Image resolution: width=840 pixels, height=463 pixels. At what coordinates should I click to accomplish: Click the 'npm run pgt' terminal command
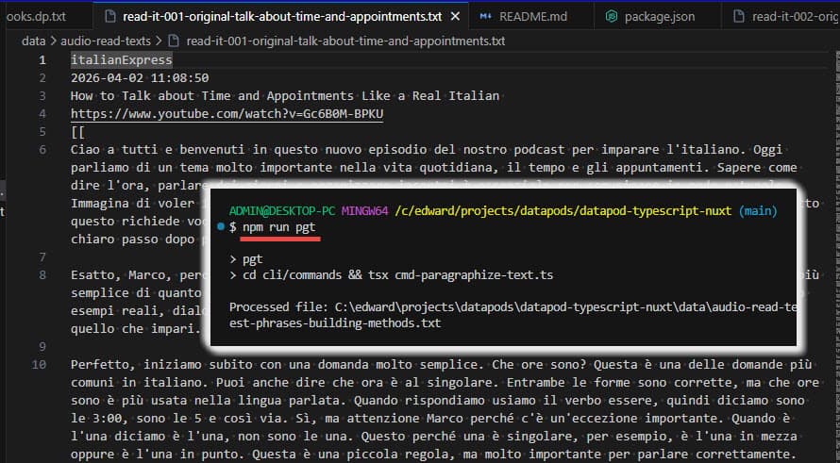pos(279,227)
